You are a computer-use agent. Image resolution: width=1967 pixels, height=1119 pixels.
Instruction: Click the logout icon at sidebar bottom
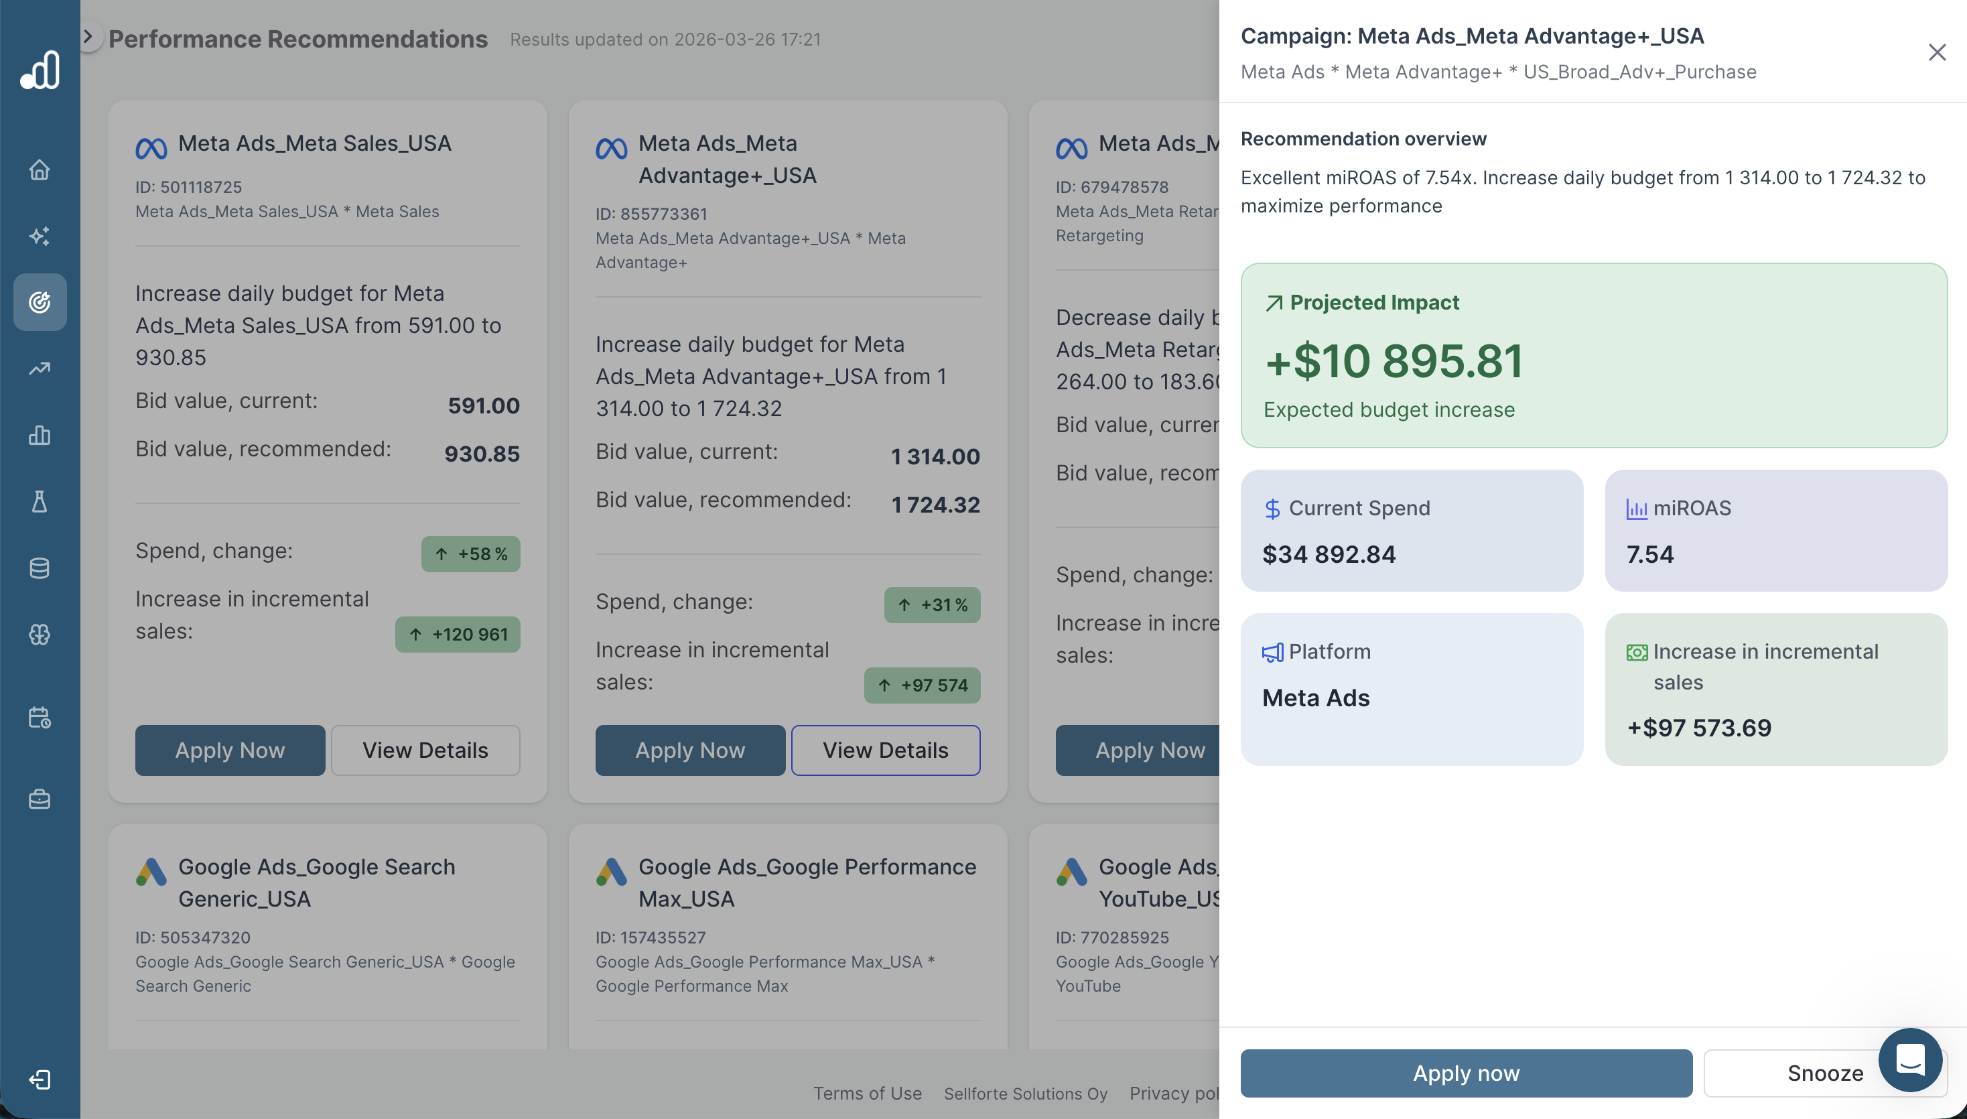39,1080
